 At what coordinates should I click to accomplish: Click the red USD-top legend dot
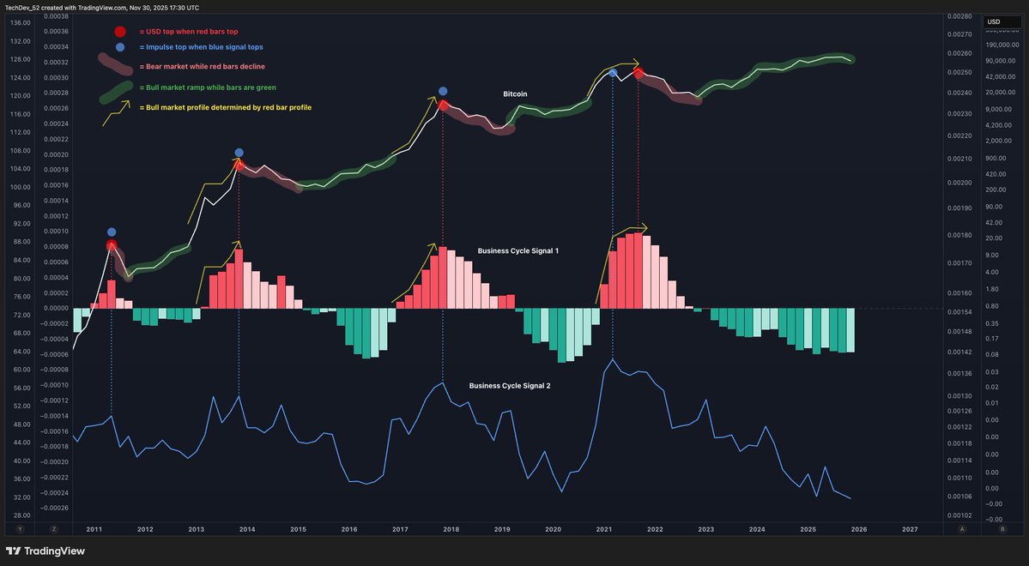[x=119, y=30]
